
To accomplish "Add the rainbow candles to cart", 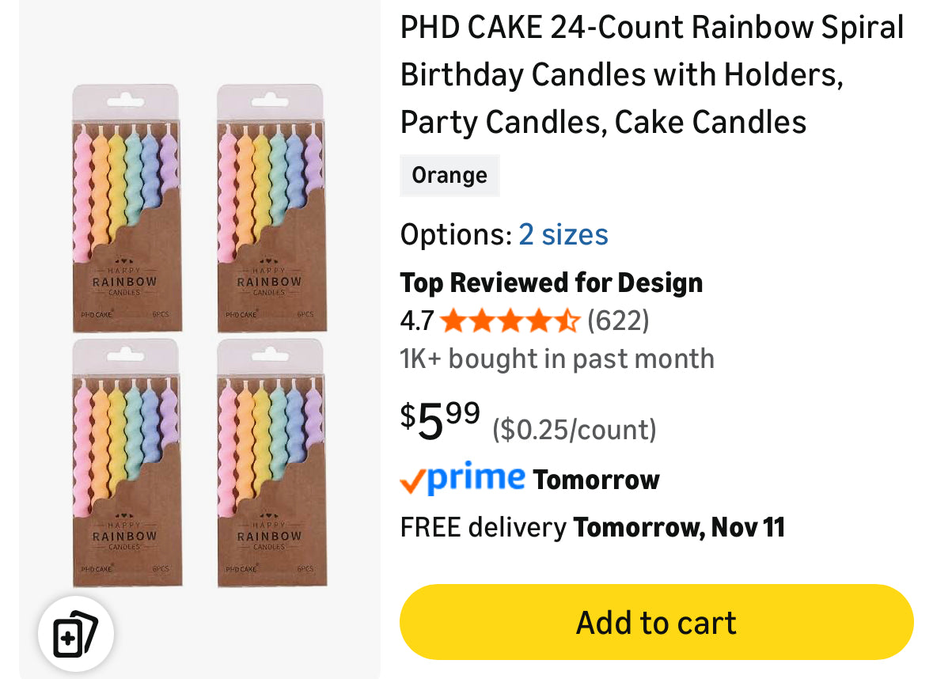I will pyautogui.click(x=655, y=622).
